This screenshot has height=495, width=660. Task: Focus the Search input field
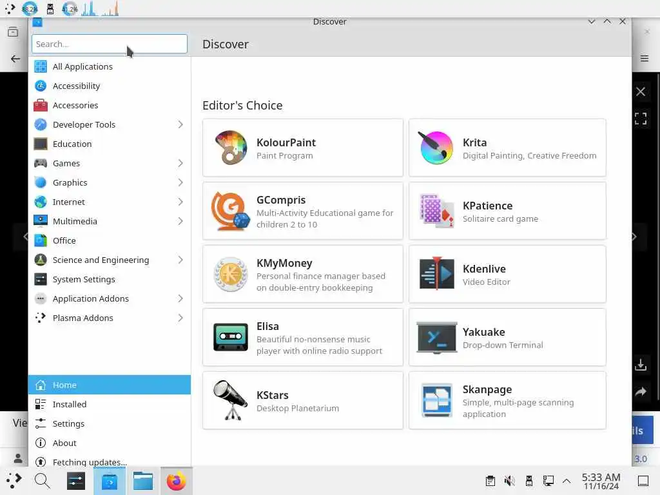tap(110, 44)
